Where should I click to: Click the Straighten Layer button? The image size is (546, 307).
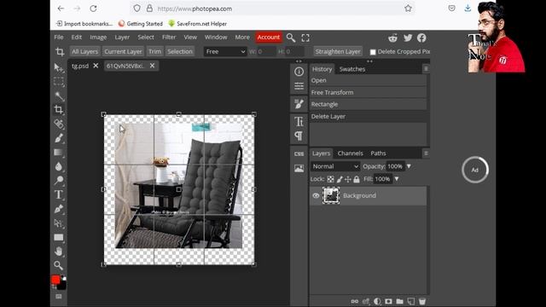click(x=338, y=51)
